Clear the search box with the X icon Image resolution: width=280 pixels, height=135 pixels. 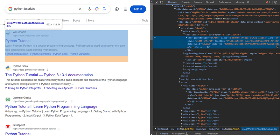pyautogui.click(x=80, y=9)
